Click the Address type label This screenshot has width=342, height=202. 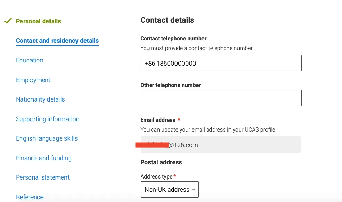click(x=156, y=176)
